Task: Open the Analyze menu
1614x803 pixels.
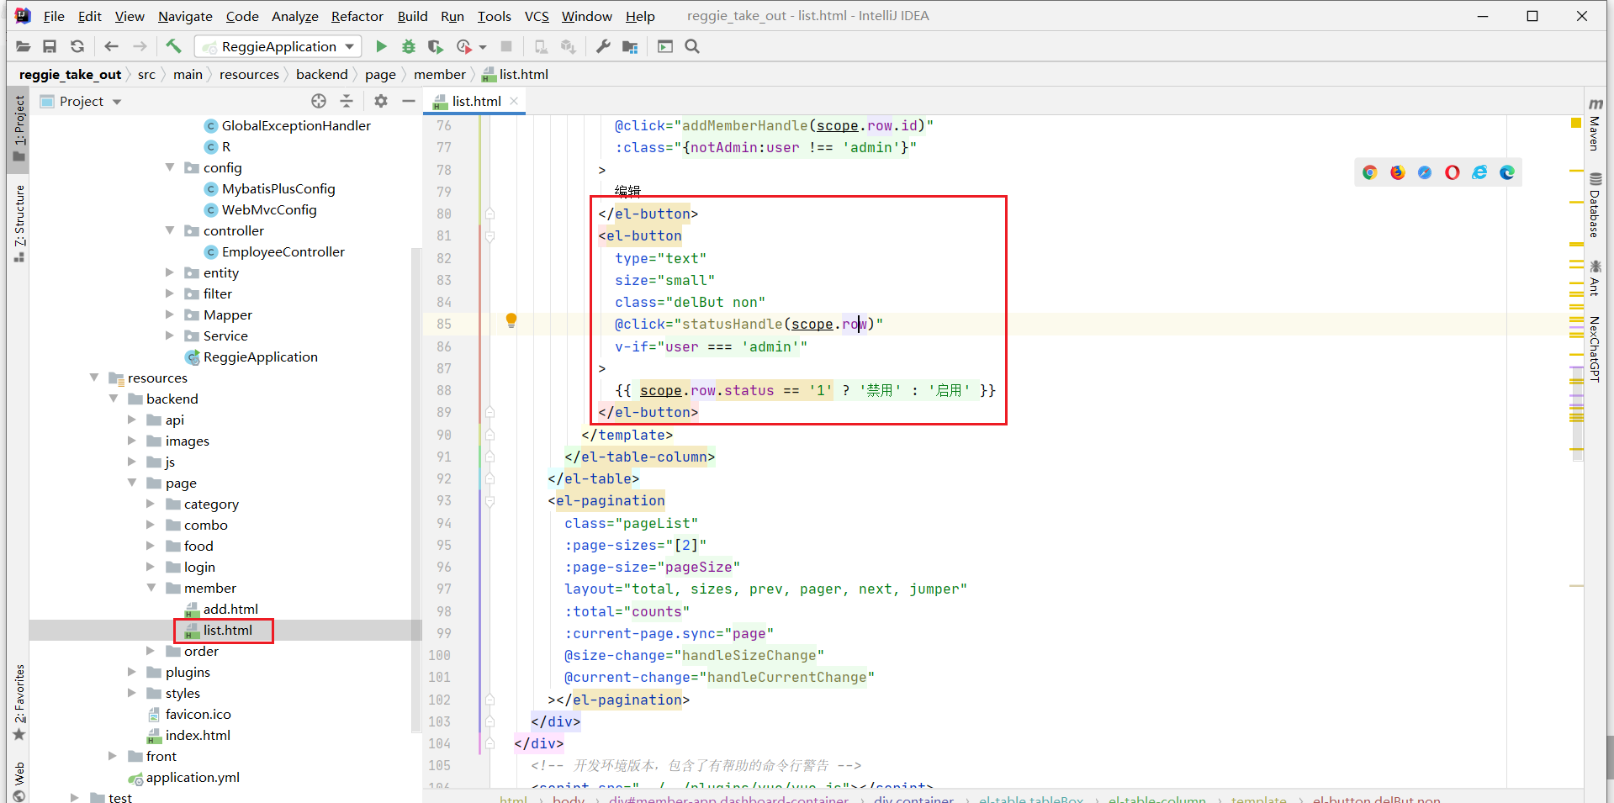Action: [294, 16]
